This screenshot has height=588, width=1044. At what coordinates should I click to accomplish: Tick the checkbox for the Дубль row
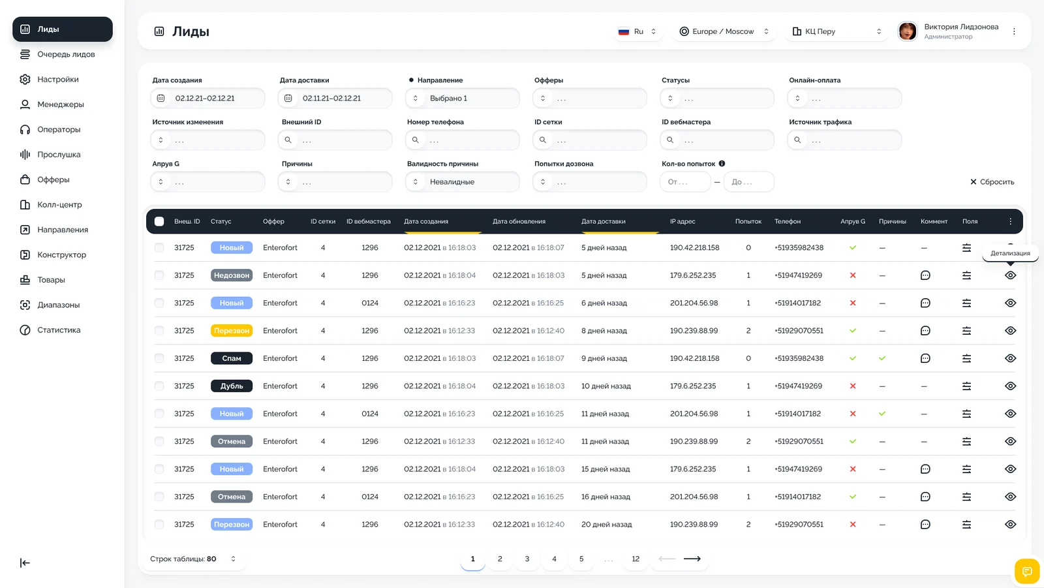159,386
